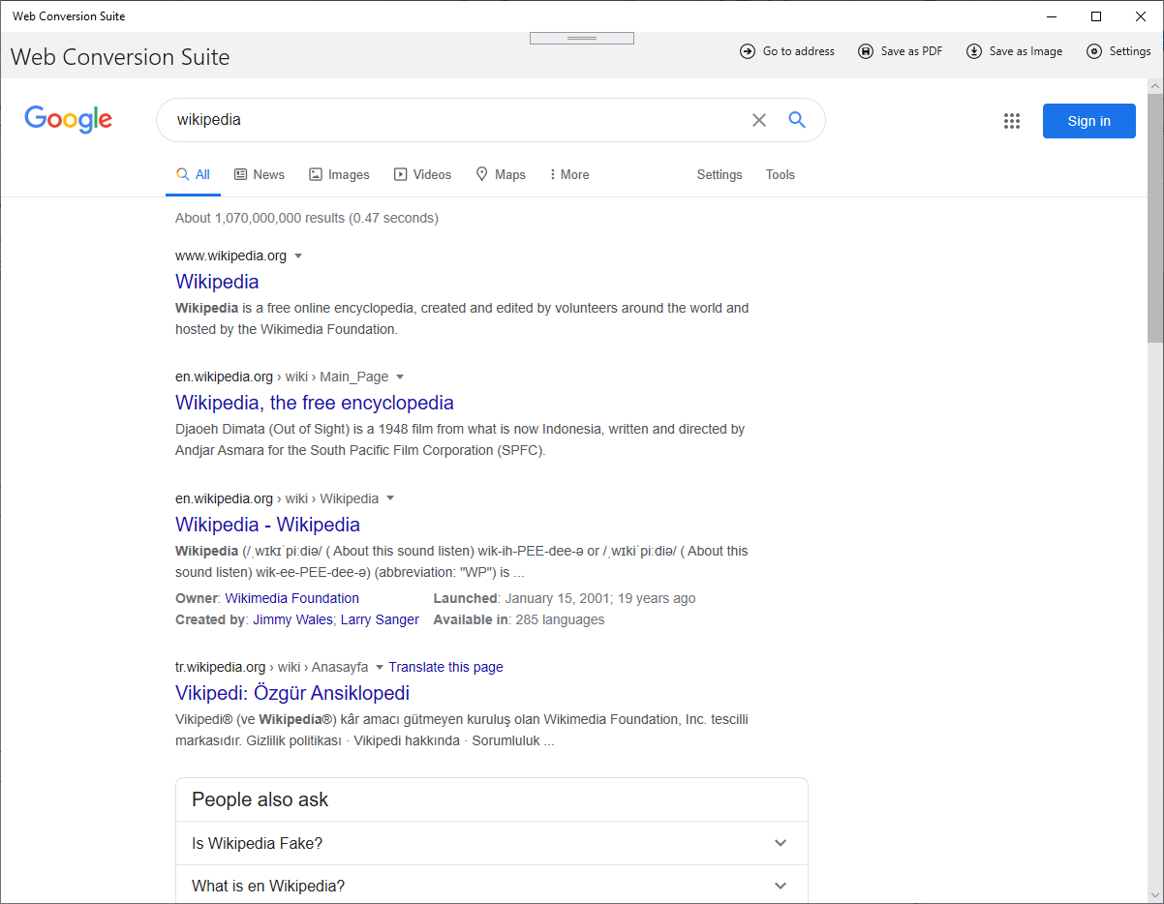The height and width of the screenshot is (904, 1164).
Task: Click Translate this page link
Action: tap(446, 667)
